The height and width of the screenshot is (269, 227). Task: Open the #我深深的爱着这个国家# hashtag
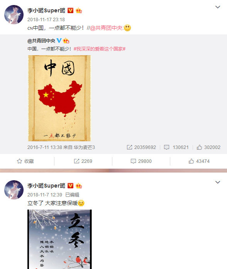(100, 49)
